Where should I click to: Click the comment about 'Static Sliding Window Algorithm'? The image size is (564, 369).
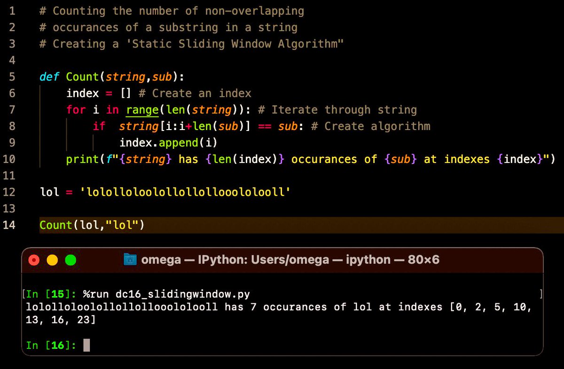tap(192, 44)
